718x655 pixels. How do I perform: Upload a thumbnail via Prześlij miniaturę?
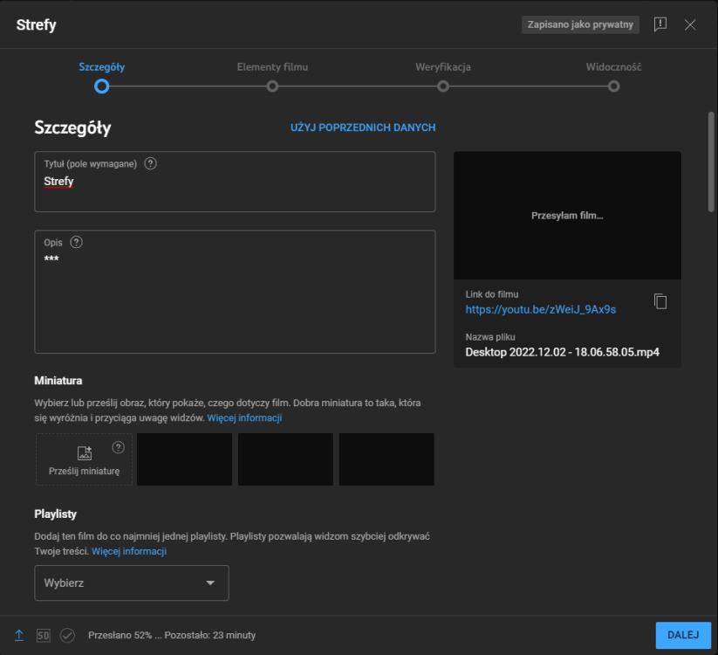coord(84,459)
